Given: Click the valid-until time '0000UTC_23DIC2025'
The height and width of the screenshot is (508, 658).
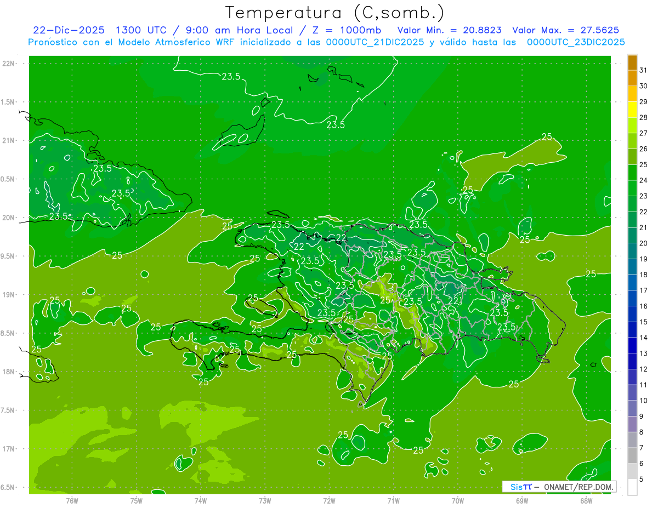Looking at the screenshot, I should [576, 42].
